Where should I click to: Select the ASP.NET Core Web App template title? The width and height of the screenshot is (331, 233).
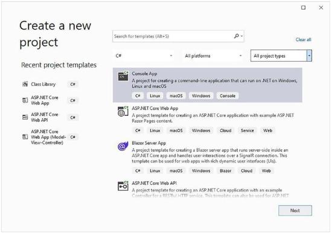click(x=155, y=108)
